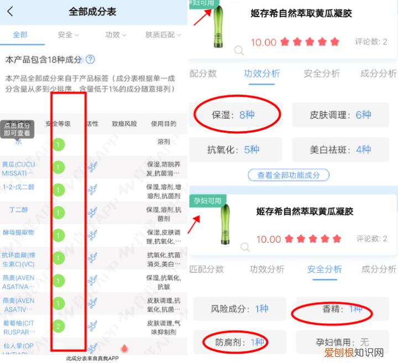Switch to 成分分析 tab on lower card

click(x=379, y=269)
